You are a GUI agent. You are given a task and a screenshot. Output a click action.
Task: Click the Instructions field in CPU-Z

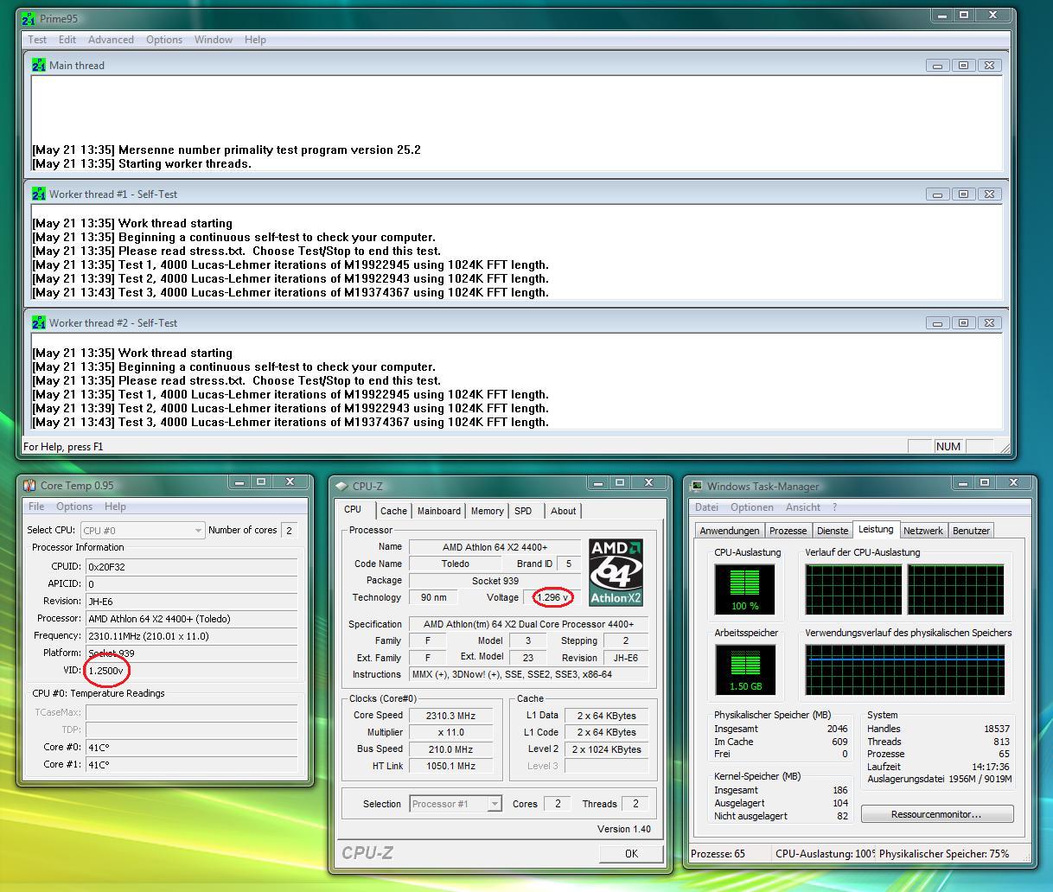click(528, 674)
